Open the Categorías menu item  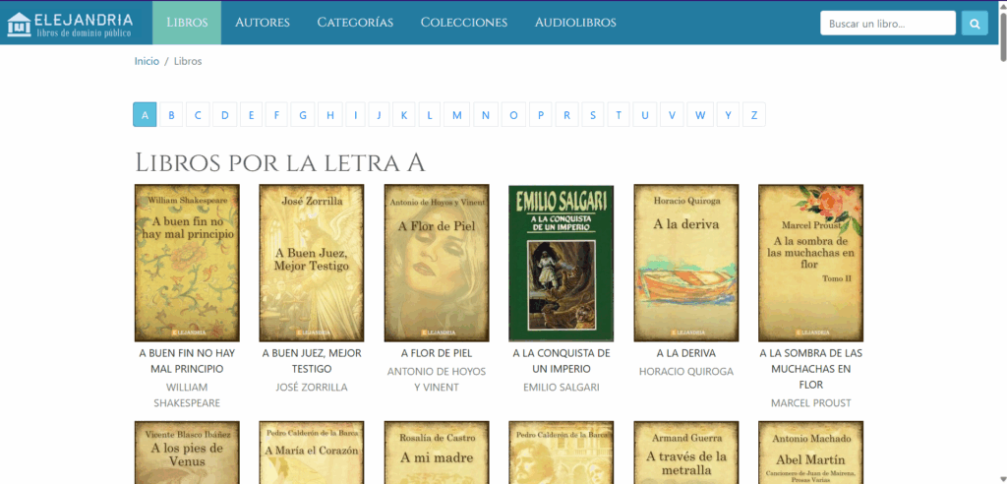(x=355, y=23)
